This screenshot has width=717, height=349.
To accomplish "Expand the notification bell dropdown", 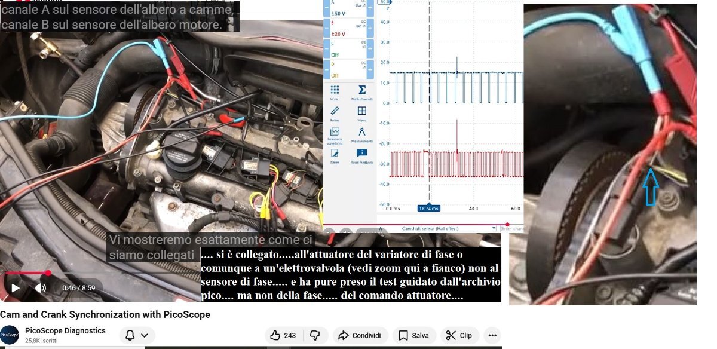I will (x=137, y=335).
